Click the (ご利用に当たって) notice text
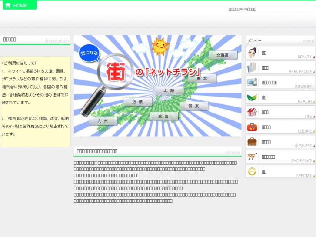Viewport: 316px width, 237px height. click(x=19, y=63)
